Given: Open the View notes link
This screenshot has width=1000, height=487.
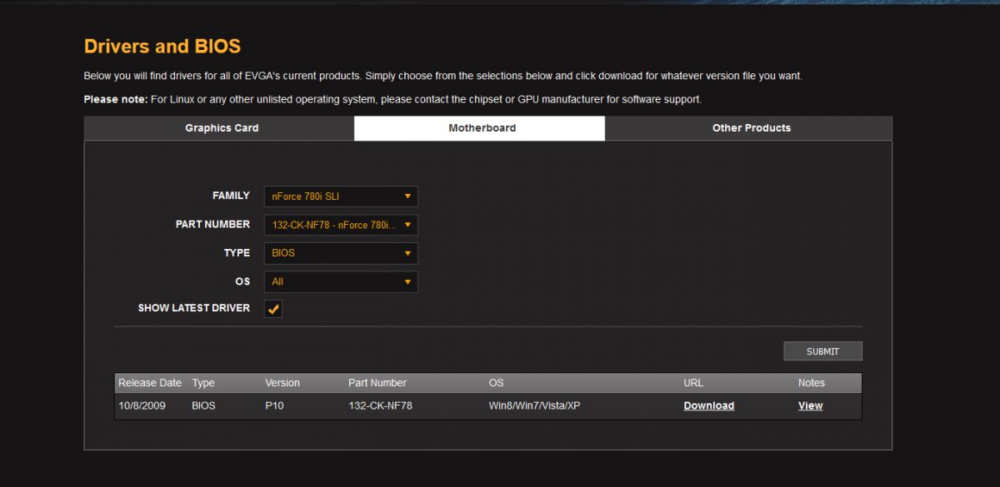Looking at the screenshot, I should click(810, 405).
